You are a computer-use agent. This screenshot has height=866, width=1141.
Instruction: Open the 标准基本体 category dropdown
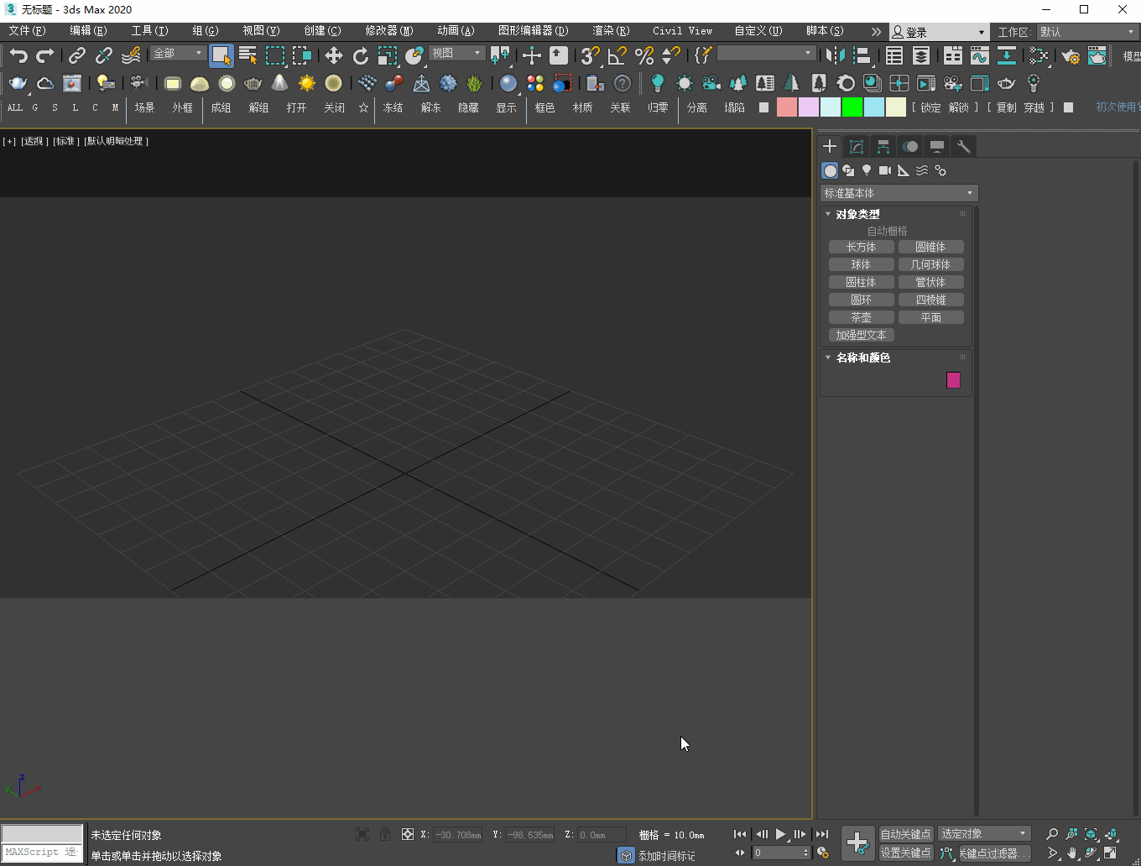[x=899, y=193]
